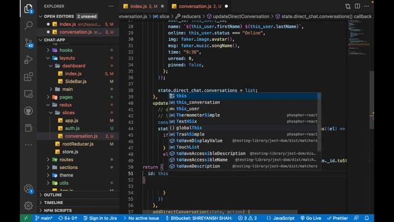Screen dimensions: 394x222
Task: Open the Explorer view in activity bar
Action: coord(28,9)
